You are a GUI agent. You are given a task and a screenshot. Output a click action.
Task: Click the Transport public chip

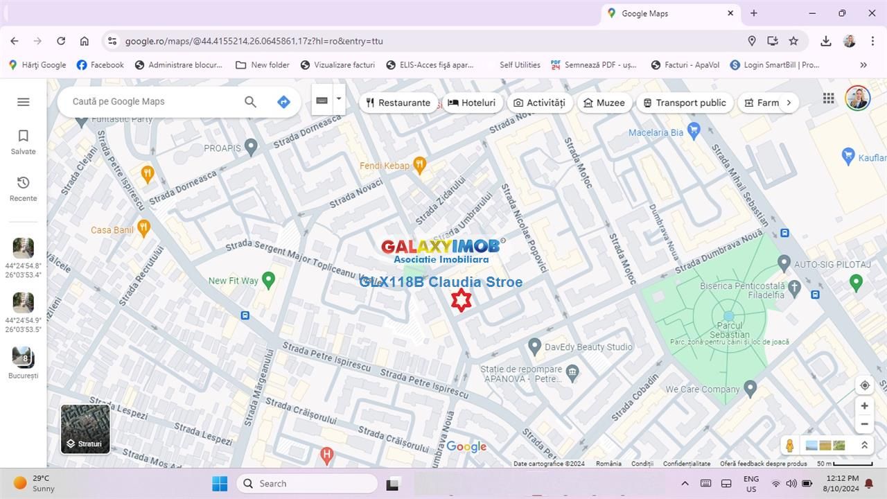point(684,103)
